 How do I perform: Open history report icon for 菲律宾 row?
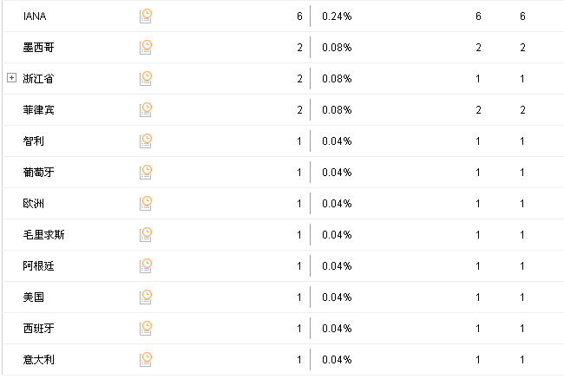pos(146,110)
